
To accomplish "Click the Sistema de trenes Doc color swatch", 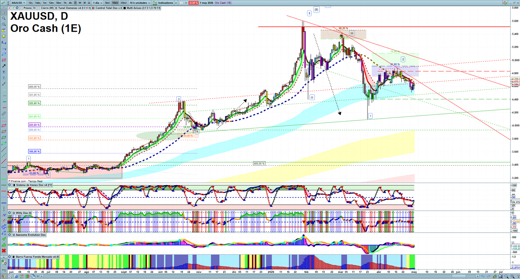I will coord(14,185).
